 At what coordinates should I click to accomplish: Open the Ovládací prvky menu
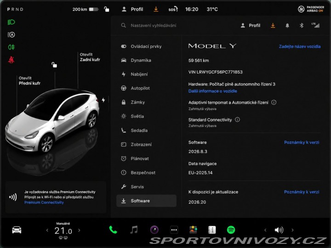tap(146, 46)
